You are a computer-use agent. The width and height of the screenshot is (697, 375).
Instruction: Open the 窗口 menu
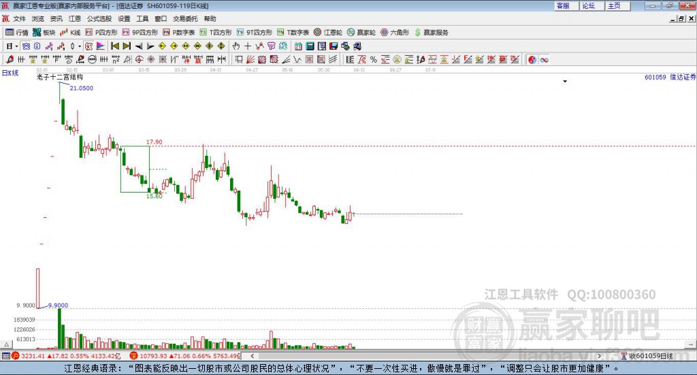161,18
